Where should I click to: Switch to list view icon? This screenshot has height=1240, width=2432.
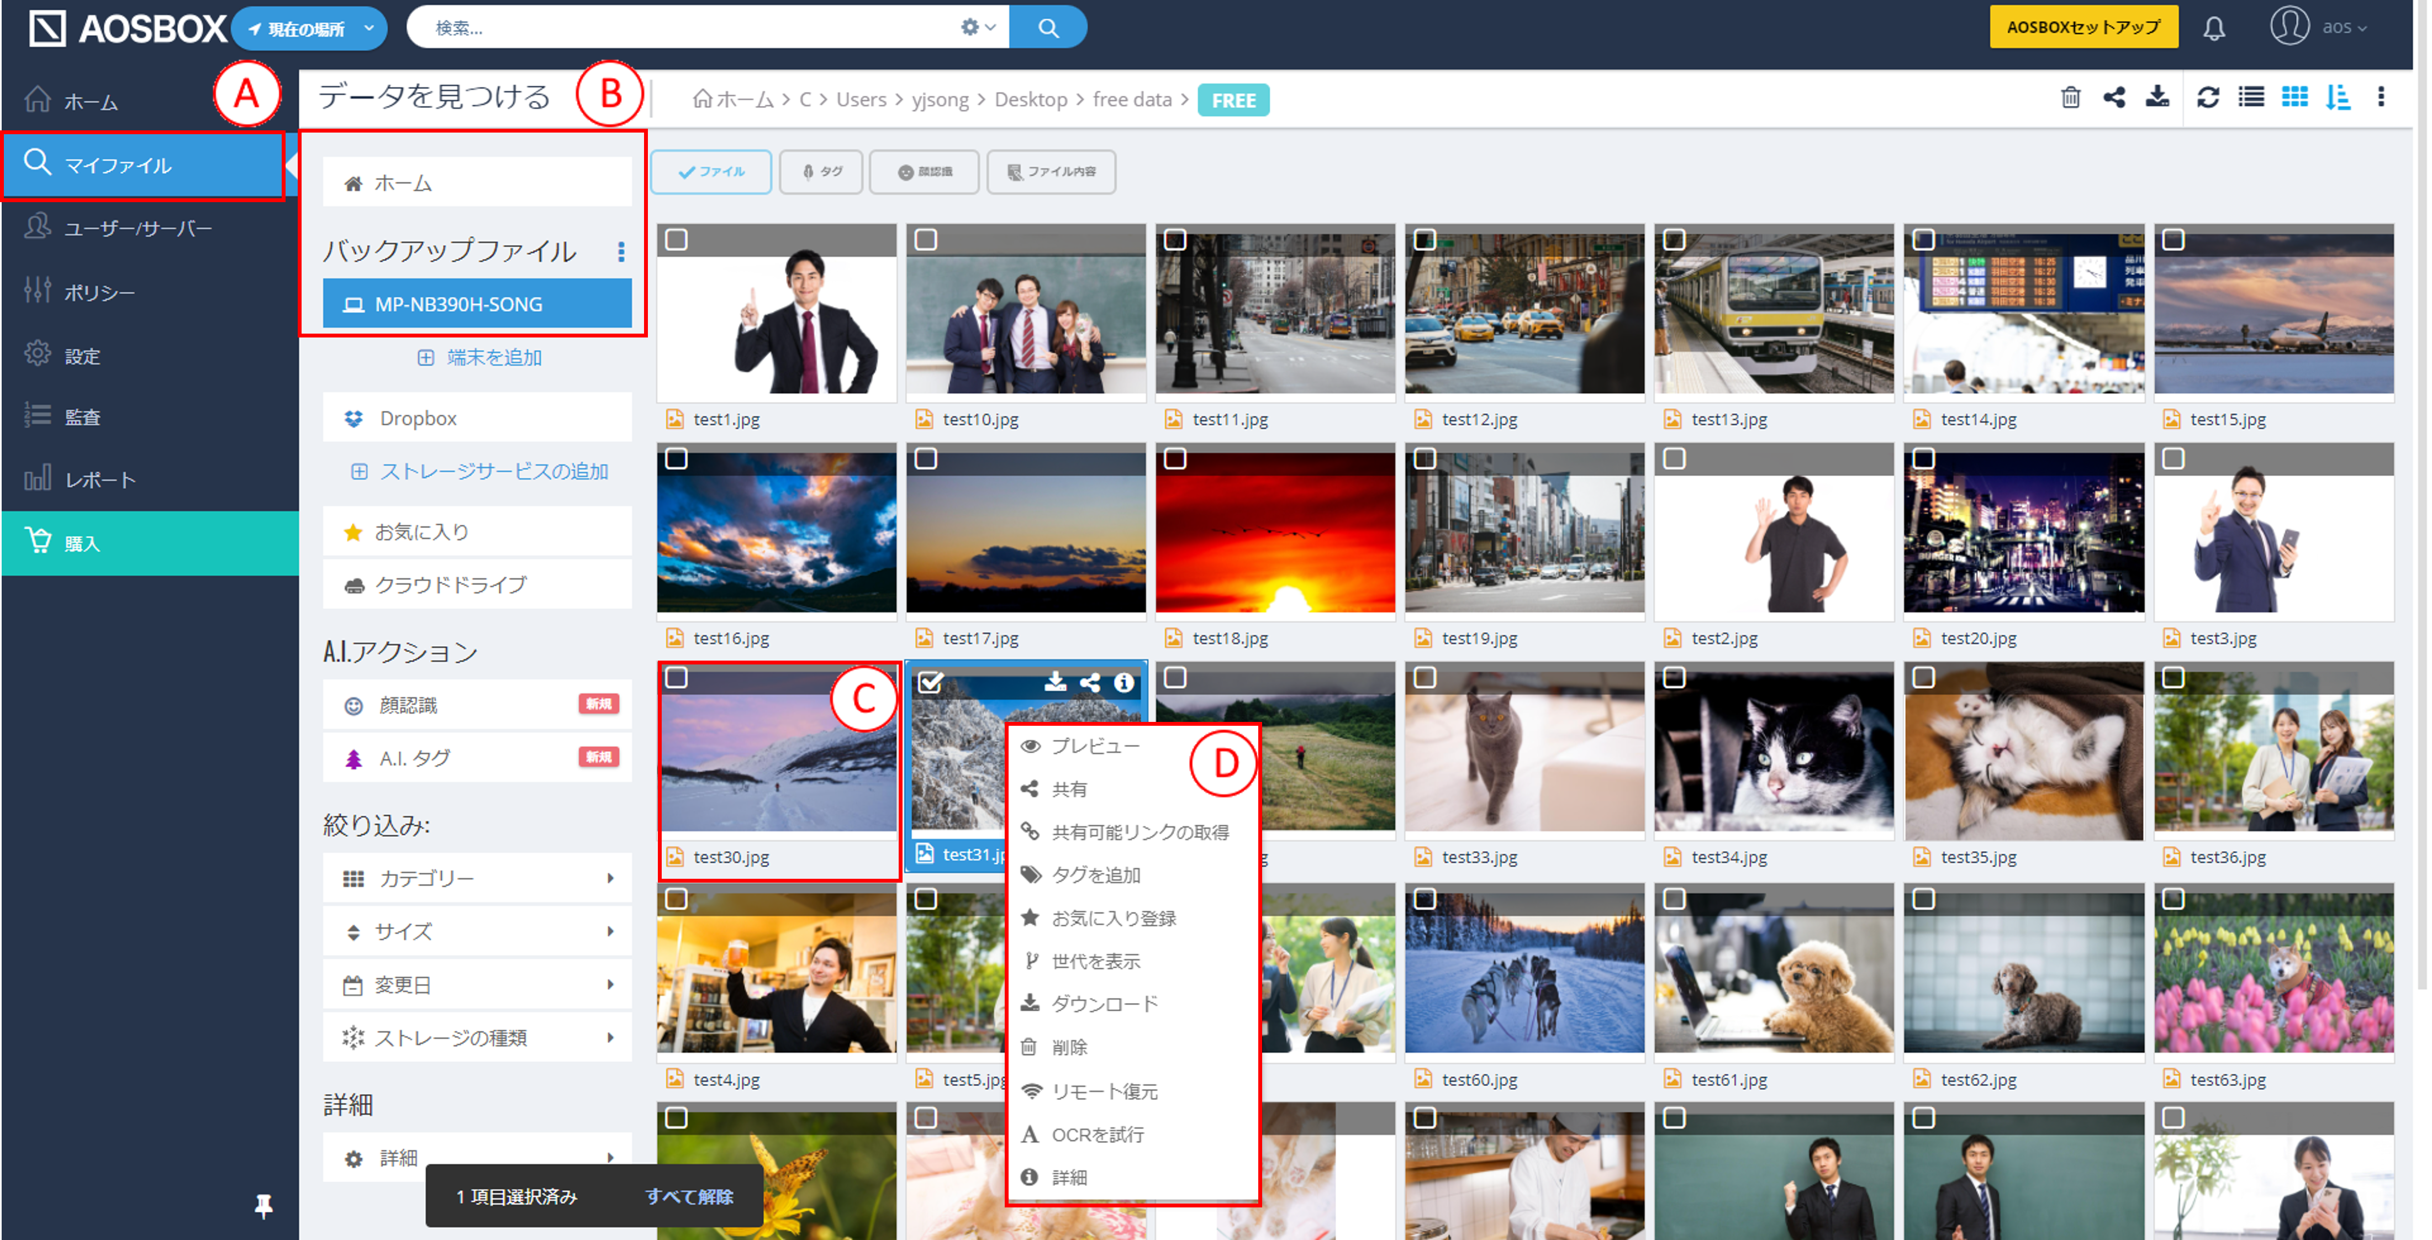[2251, 97]
